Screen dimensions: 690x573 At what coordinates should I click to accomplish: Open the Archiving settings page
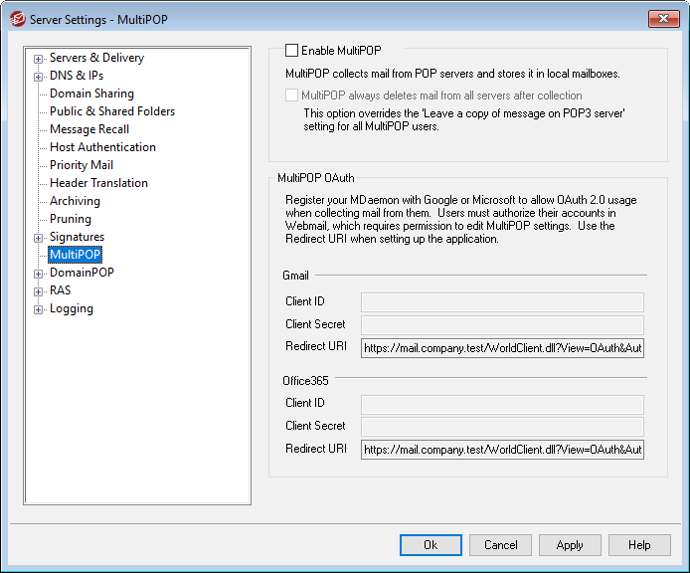click(x=75, y=201)
